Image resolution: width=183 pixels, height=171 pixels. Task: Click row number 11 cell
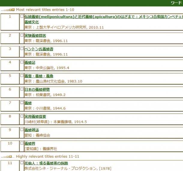point(10,166)
